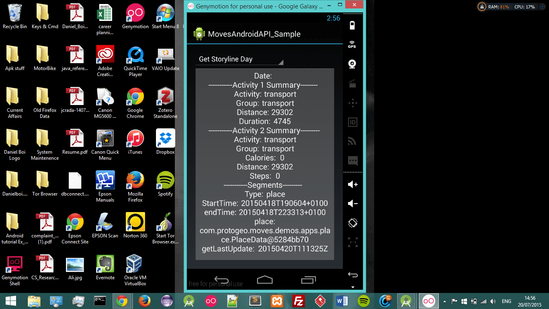
Task: Select Canon Quick Menu desktop shortcut
Action: tap(105, 145)
